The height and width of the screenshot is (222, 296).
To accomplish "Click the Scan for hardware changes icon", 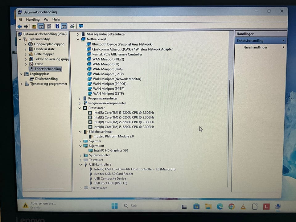I will 72,26.
